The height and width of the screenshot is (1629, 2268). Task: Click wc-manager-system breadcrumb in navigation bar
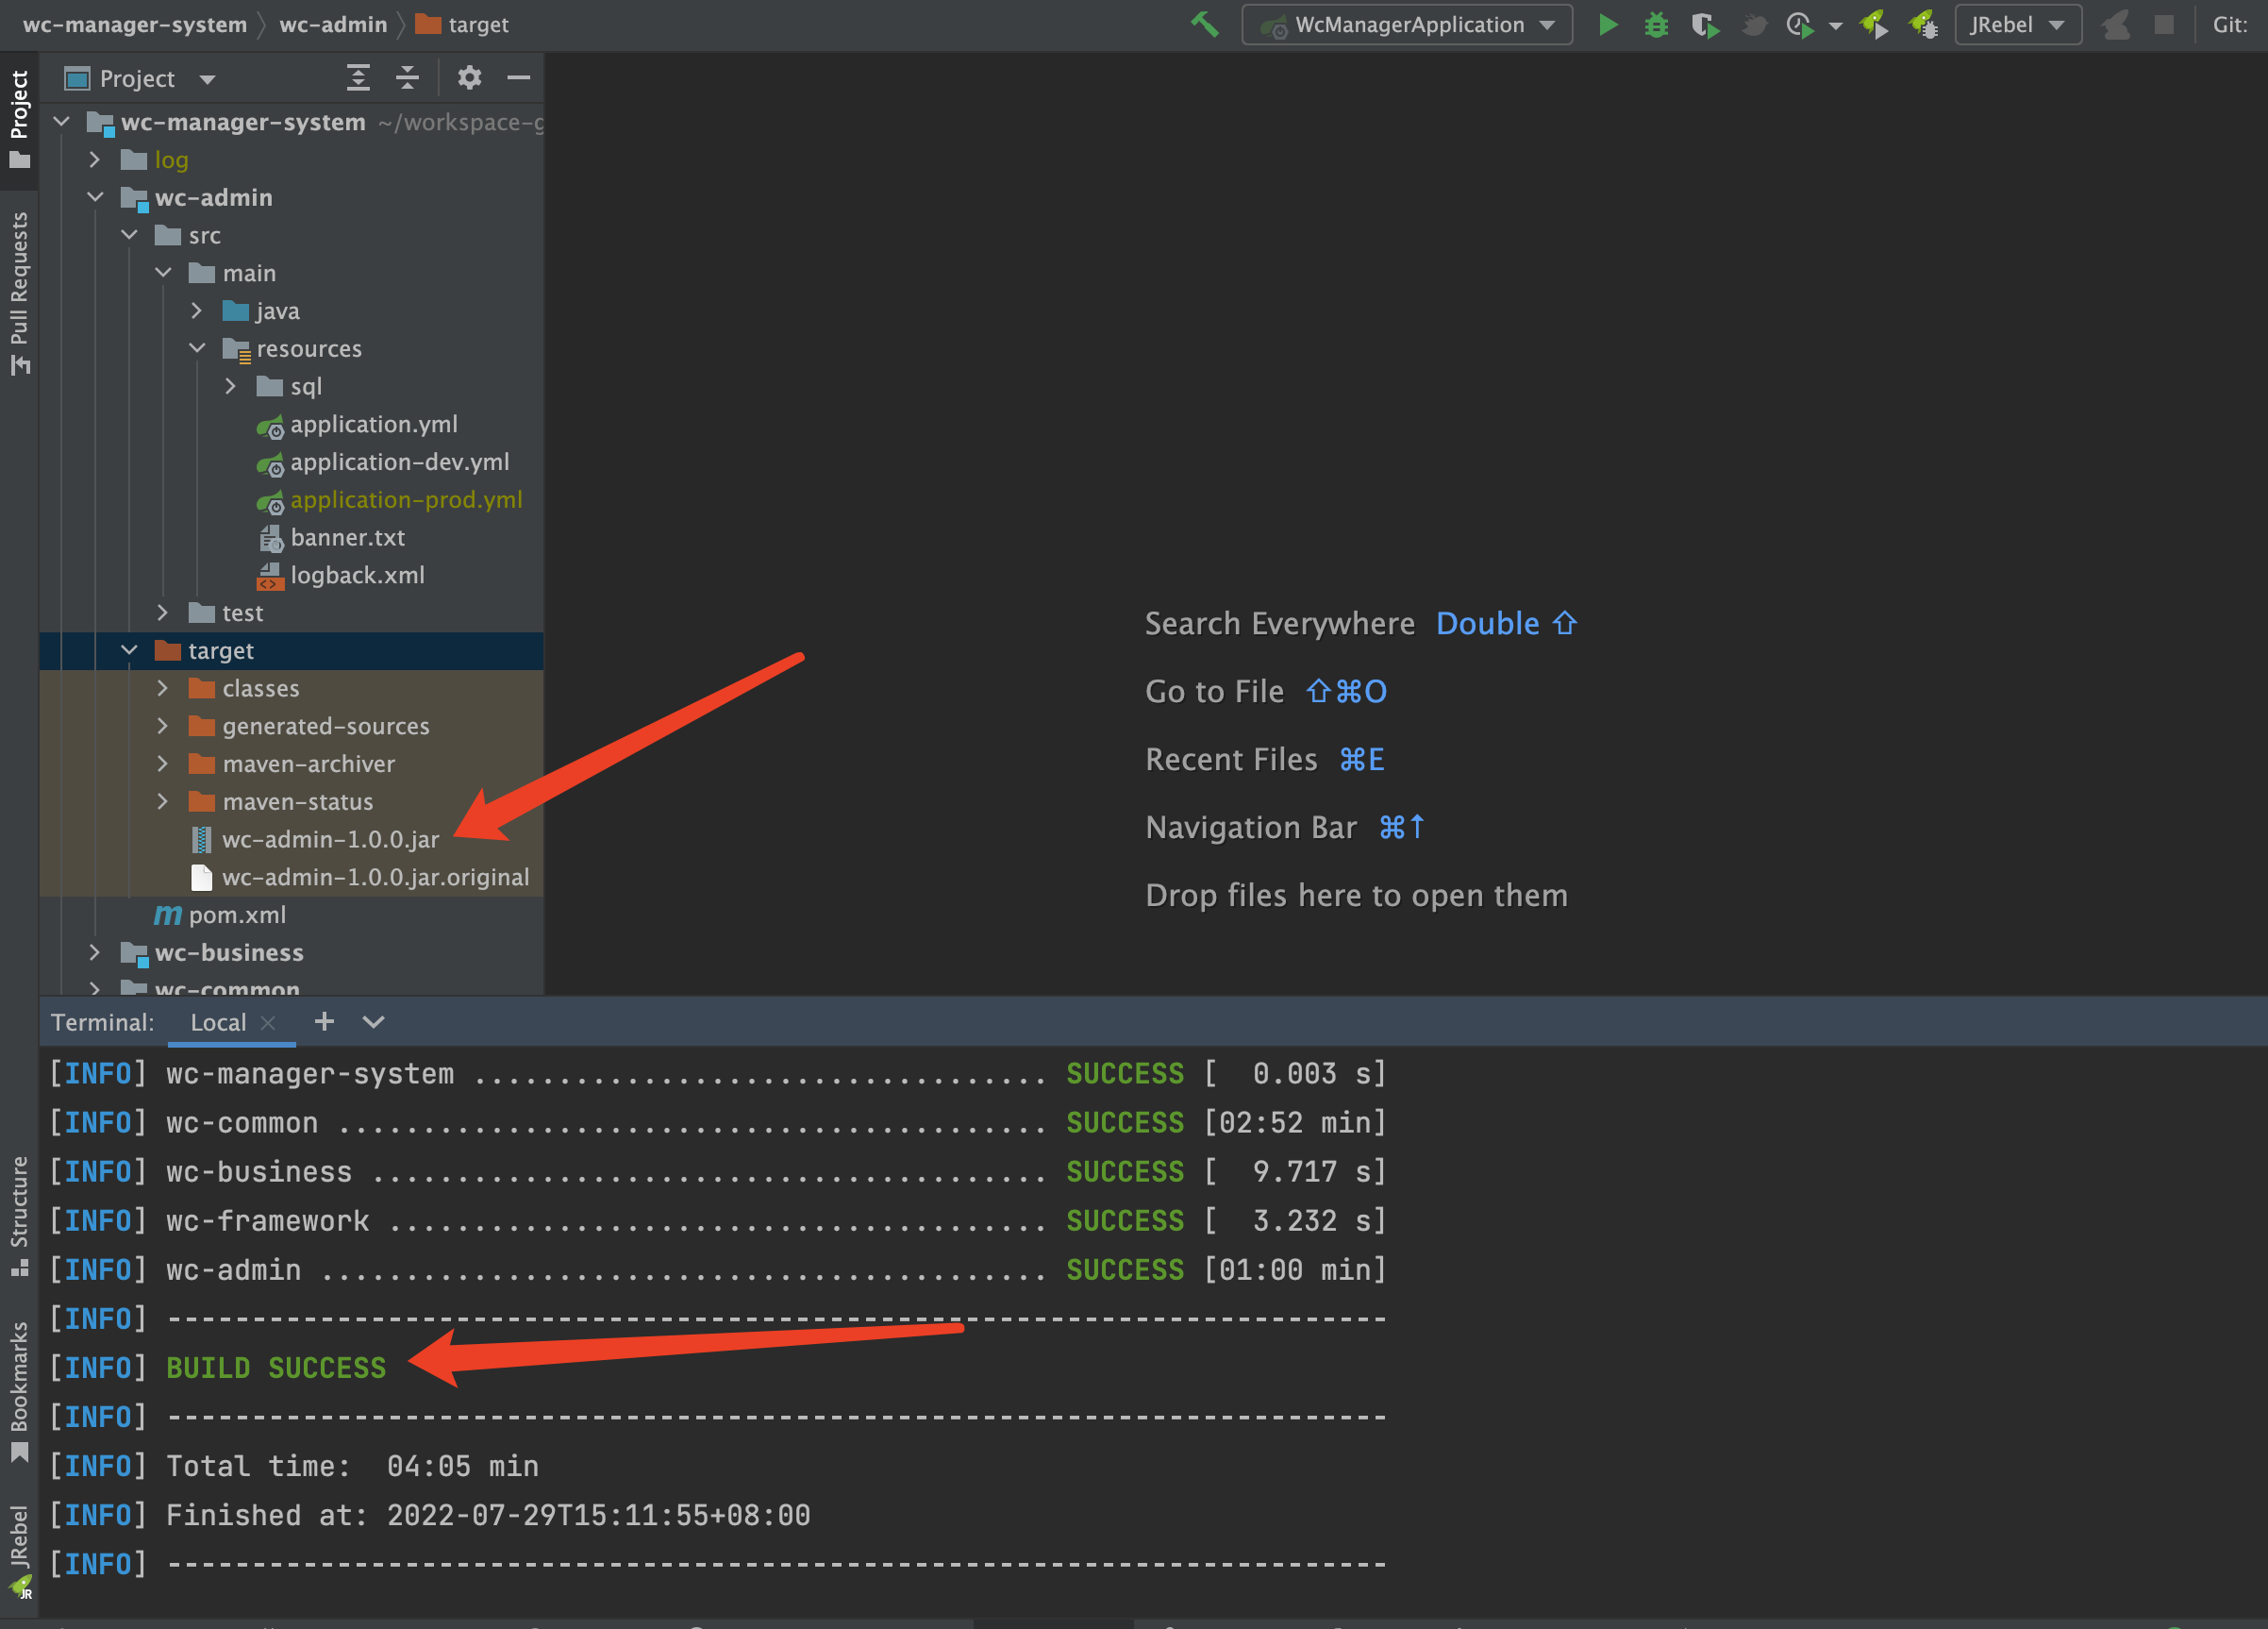[x=134, y=24]
